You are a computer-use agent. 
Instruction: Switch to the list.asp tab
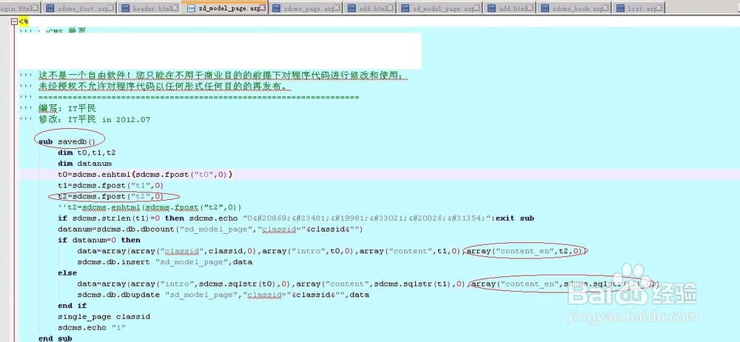click(x=638, y=8)
